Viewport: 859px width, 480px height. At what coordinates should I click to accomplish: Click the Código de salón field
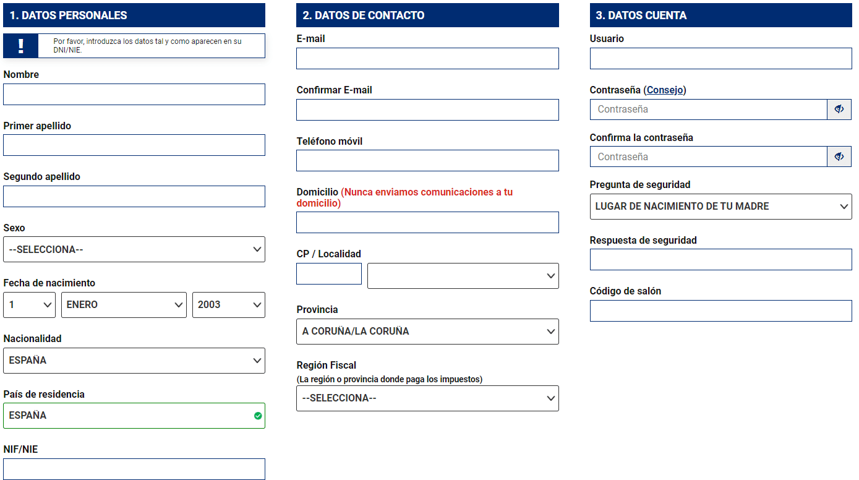tap(720, 311)
